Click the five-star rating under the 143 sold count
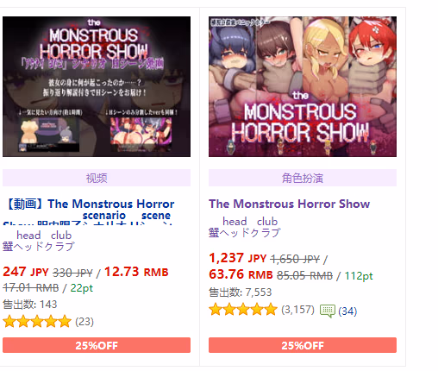The width and height of the screenshot is (438, 371). click(x=37, y=322)
